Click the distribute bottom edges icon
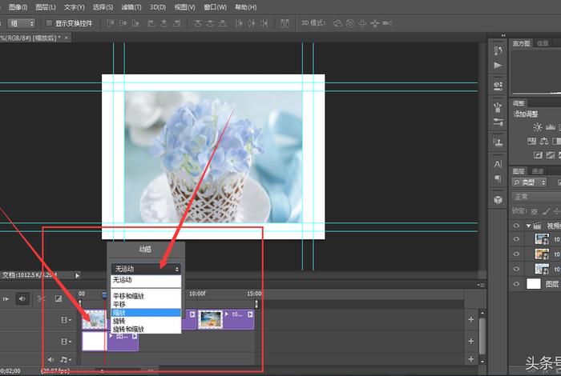This screenshot has height=376, width=561. (x=223, y=23)
